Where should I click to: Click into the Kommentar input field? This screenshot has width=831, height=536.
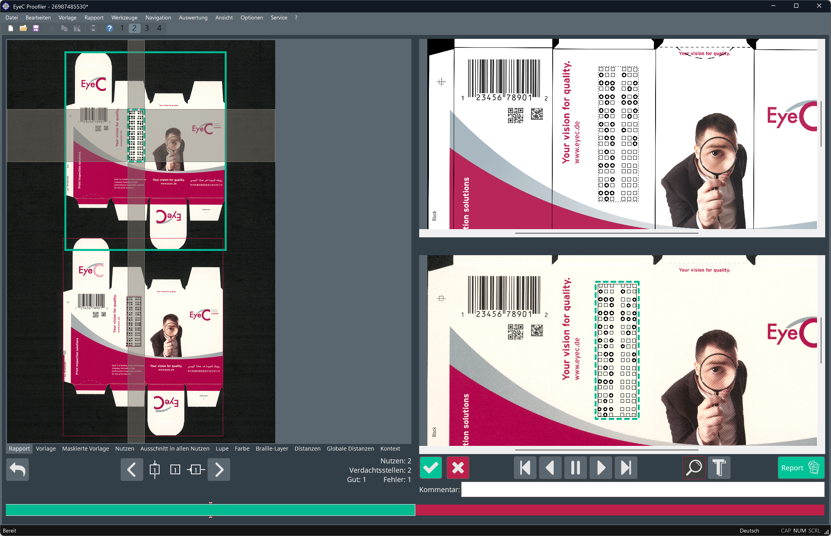(642, 489)
